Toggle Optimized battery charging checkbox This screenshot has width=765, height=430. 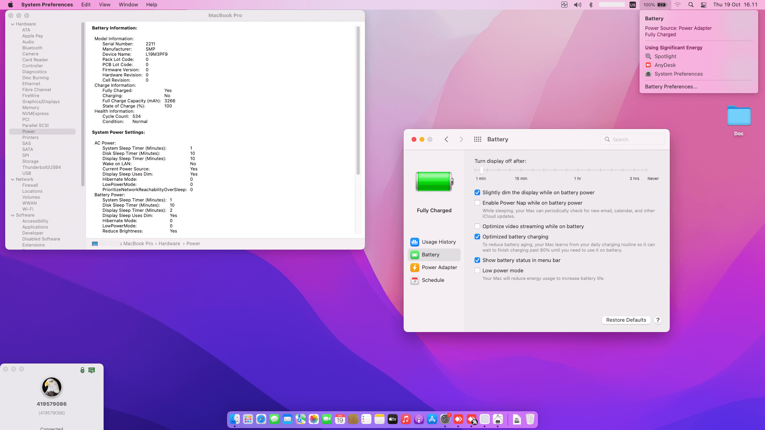click(477, 237)
